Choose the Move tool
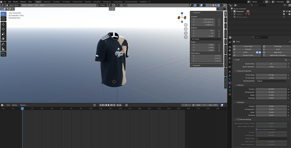Screen dimensions: 291x148 coord(3,24)
